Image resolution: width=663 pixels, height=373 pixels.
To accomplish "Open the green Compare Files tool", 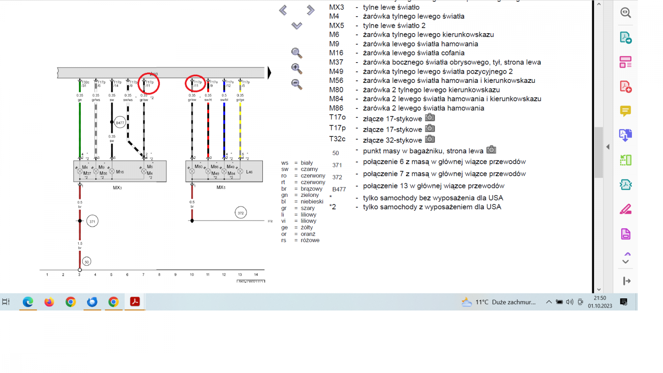I will (626, 160).
